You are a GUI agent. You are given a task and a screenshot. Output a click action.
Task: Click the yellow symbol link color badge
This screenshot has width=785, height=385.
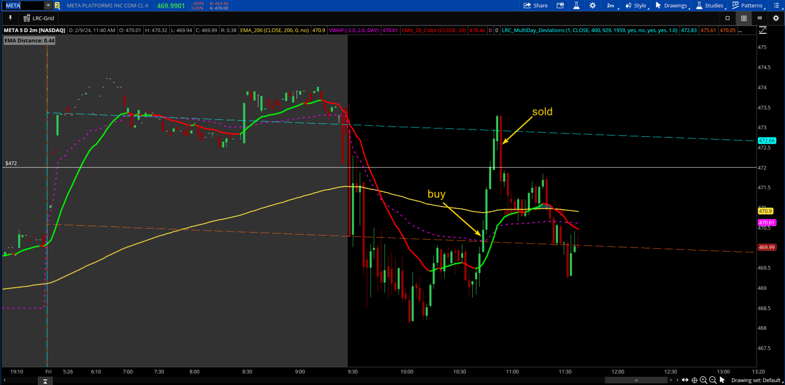pos(57,5)
